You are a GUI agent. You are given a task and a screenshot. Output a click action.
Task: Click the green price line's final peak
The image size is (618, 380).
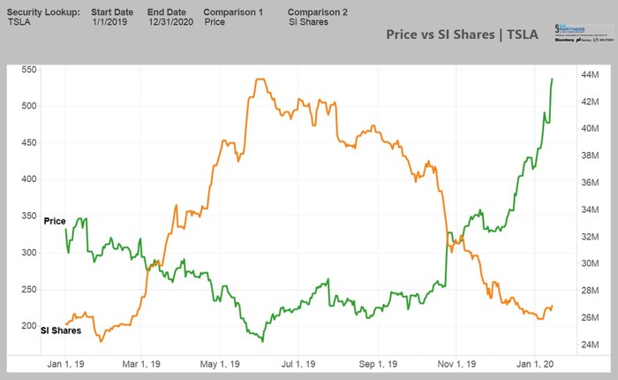point(552,80)
